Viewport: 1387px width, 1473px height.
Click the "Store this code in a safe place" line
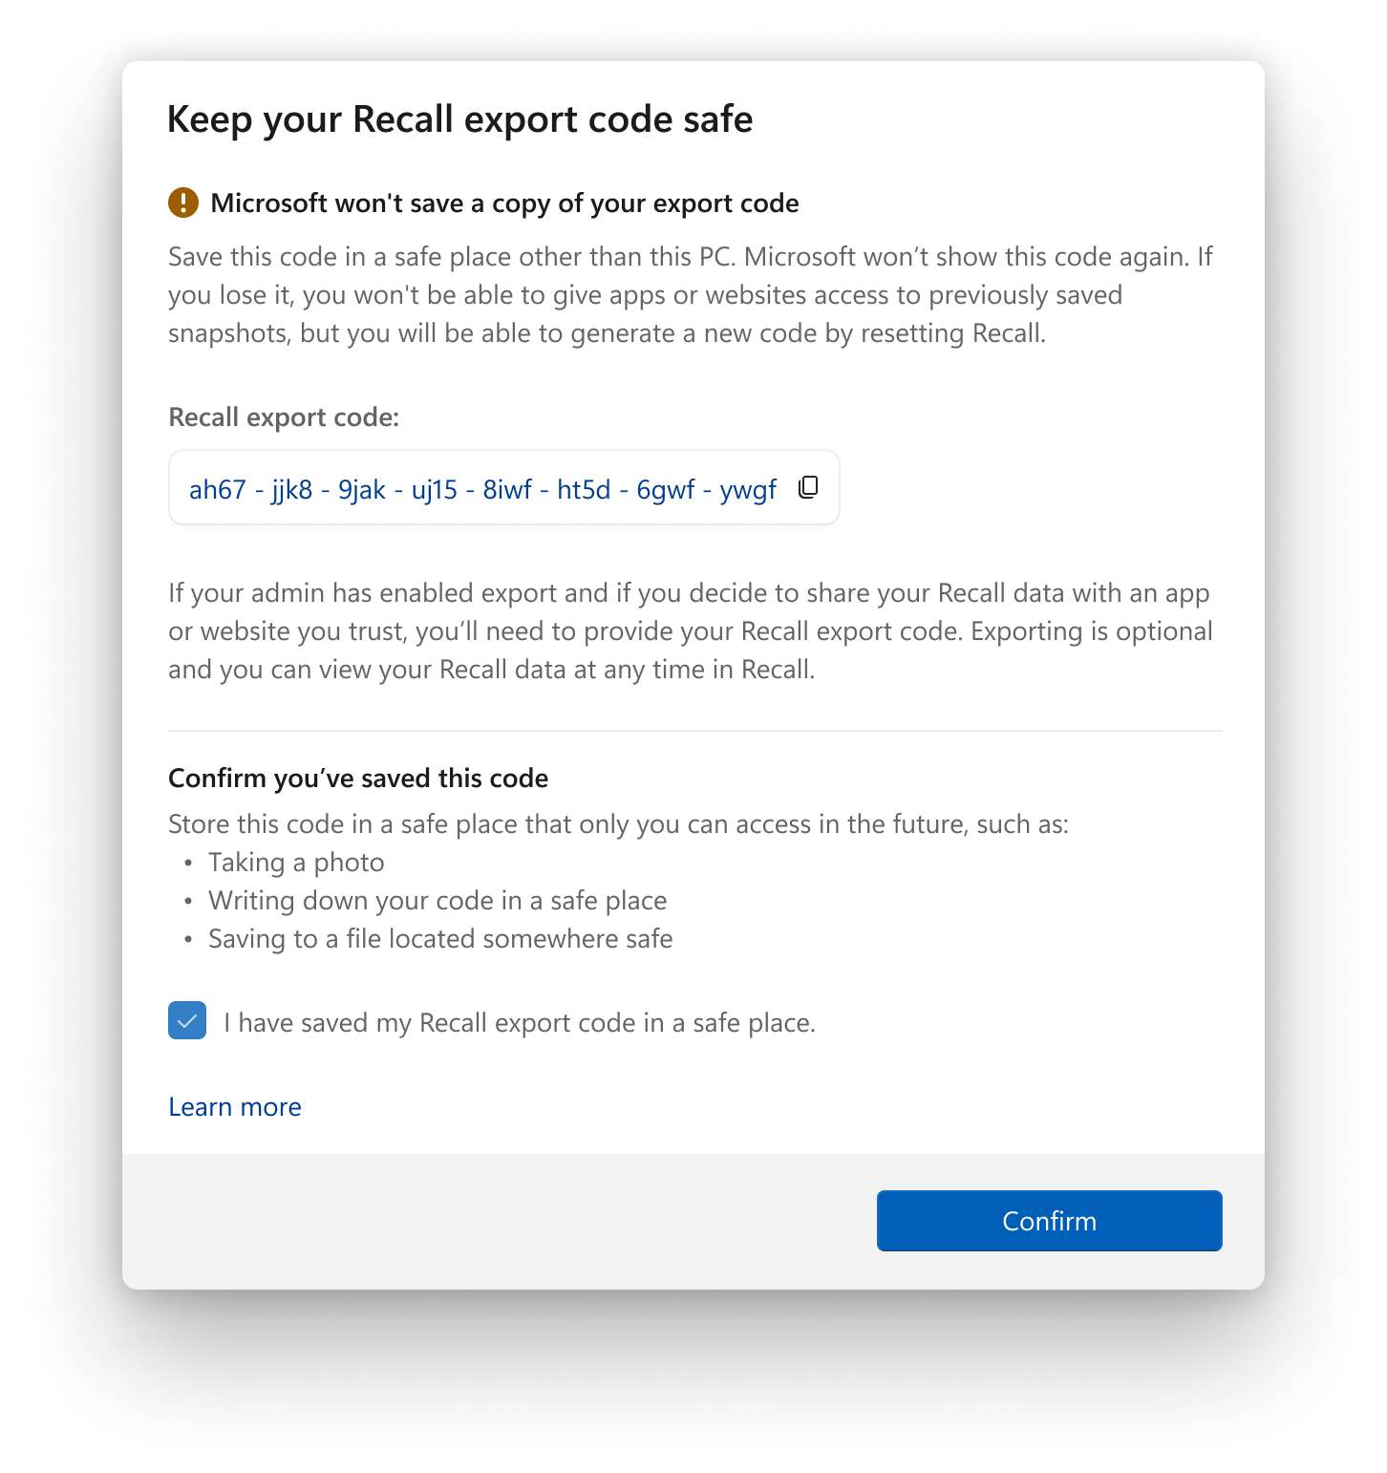(x=618, y=824)
